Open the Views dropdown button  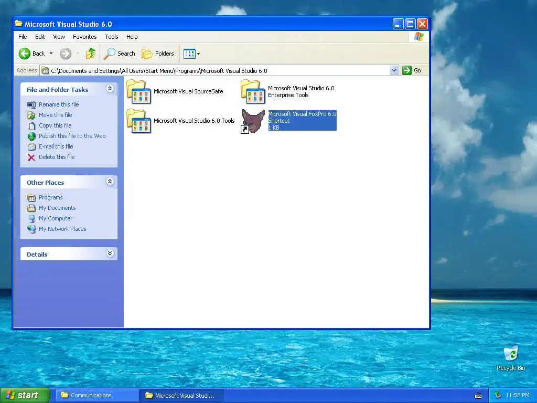191,54
